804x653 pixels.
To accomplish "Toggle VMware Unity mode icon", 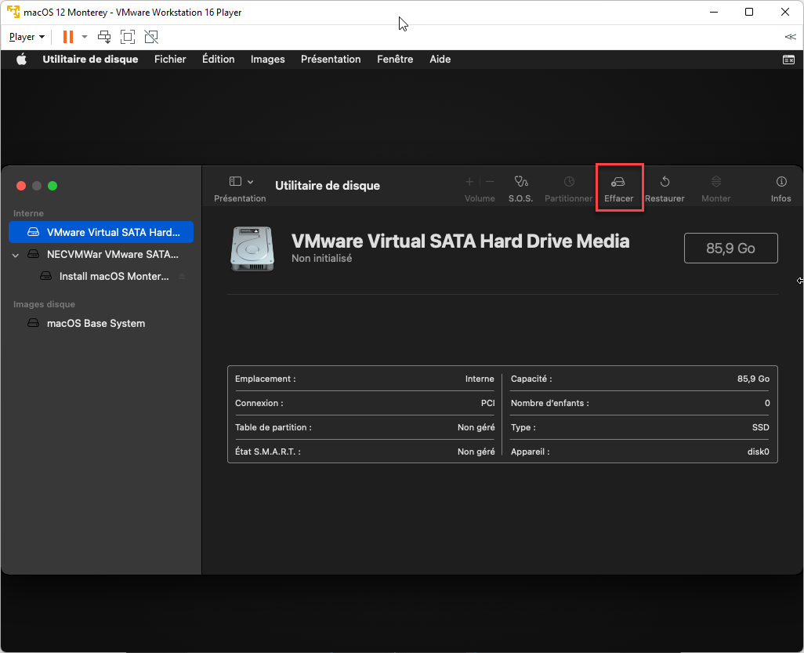I will click(x=151, y=37).
